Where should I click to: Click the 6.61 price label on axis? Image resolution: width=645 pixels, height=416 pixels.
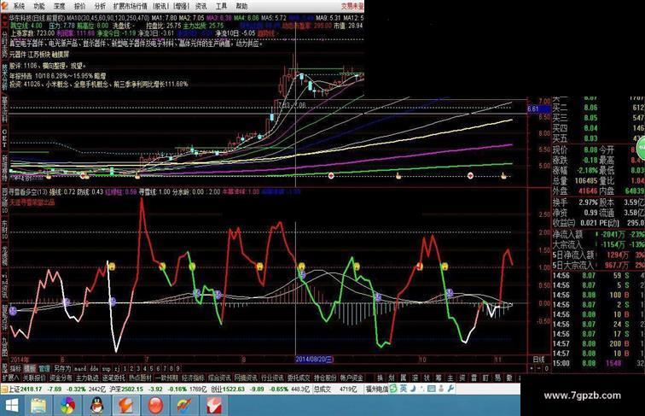tap(538, 109)
